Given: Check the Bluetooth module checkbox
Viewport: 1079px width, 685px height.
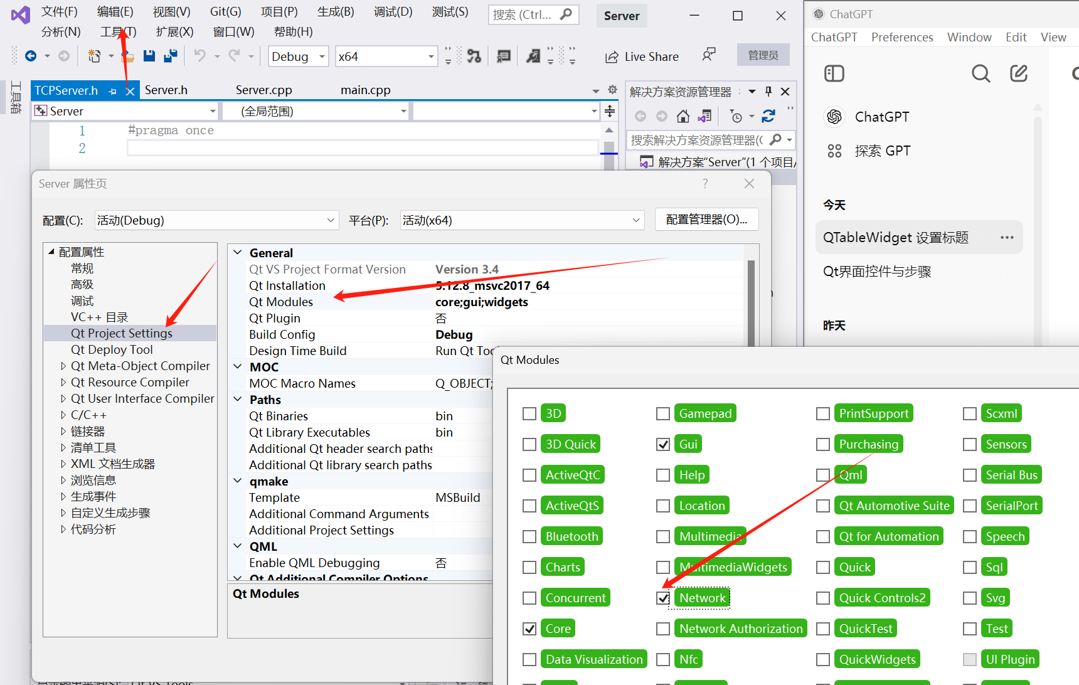Looking at the screenshot, I should pos(529,537).
